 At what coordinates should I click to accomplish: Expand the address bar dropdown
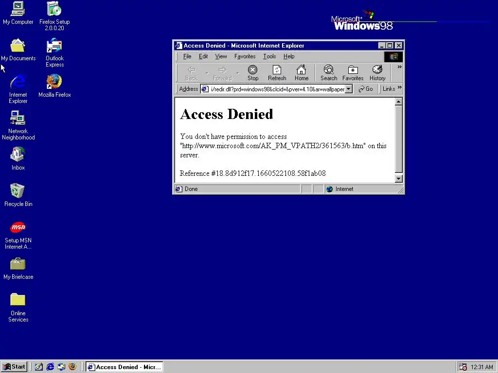[x=349, y=89]
